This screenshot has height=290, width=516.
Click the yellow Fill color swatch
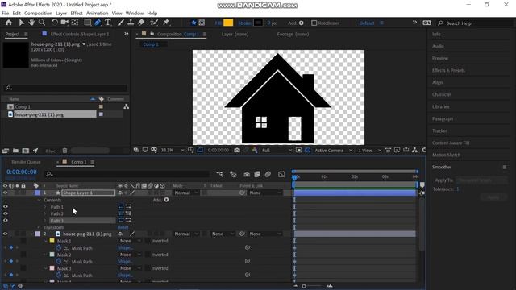[x=228, y=23]
